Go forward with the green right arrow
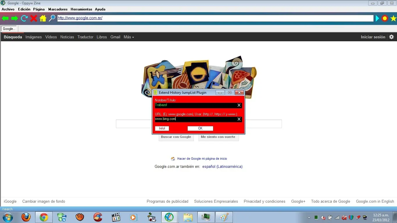The height and width of the screenshot is (223, 397). [15, 19]
